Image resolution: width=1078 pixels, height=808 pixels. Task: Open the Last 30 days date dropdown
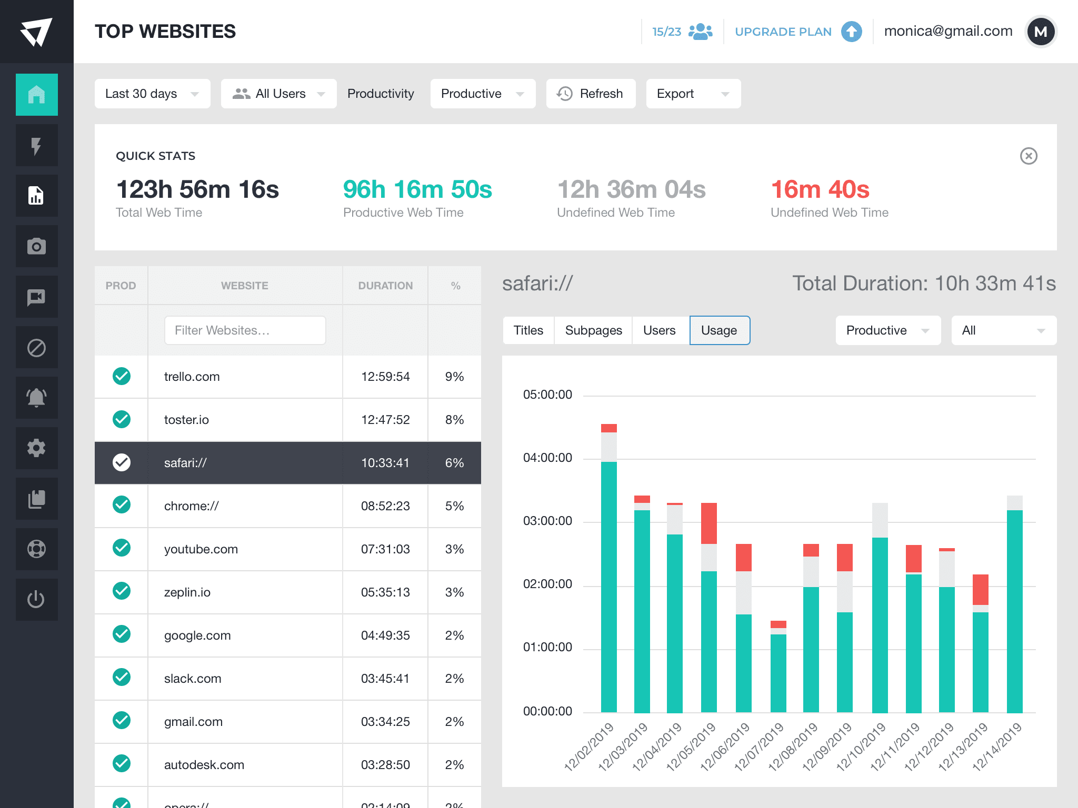(x=152, y=94)
